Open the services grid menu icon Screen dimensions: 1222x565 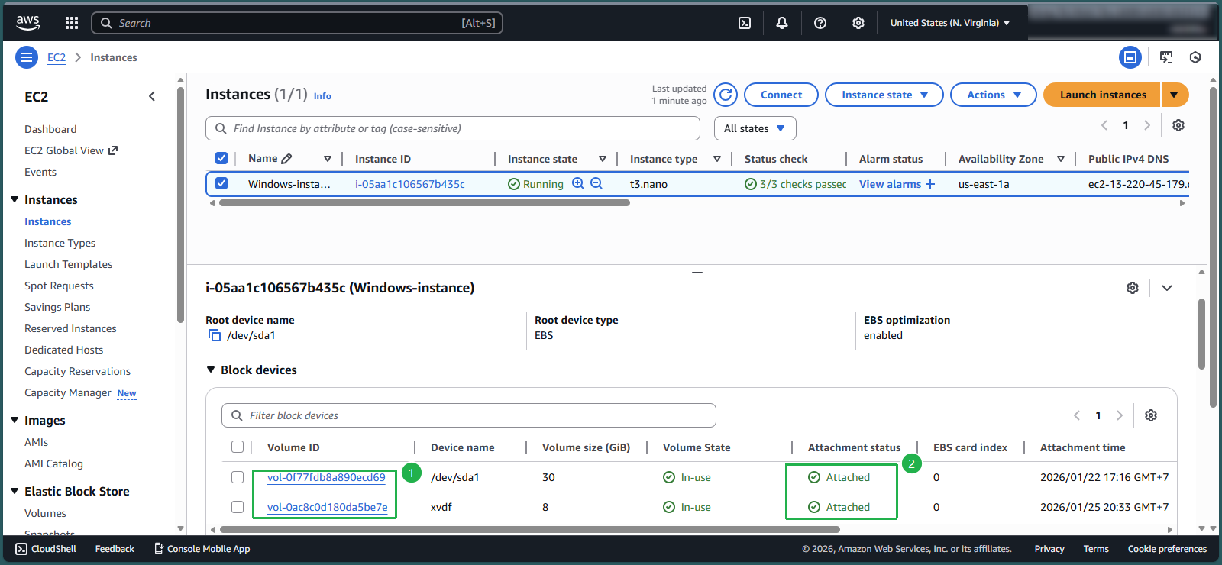tap(72, 23)
